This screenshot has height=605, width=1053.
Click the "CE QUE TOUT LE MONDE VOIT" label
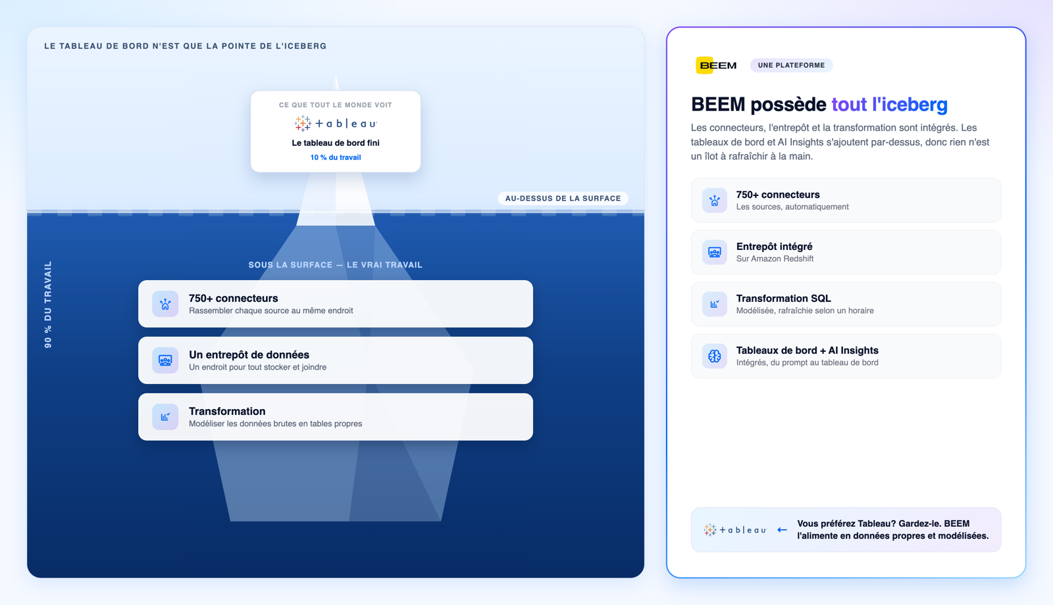(x=336, y=105)
